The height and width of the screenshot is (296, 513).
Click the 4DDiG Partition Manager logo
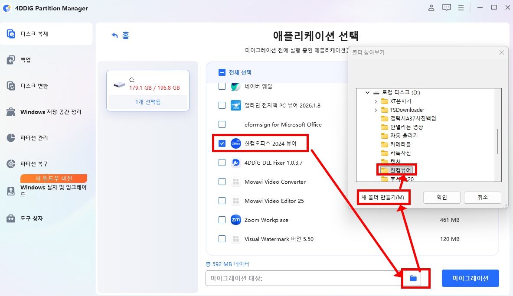[7, 8]
